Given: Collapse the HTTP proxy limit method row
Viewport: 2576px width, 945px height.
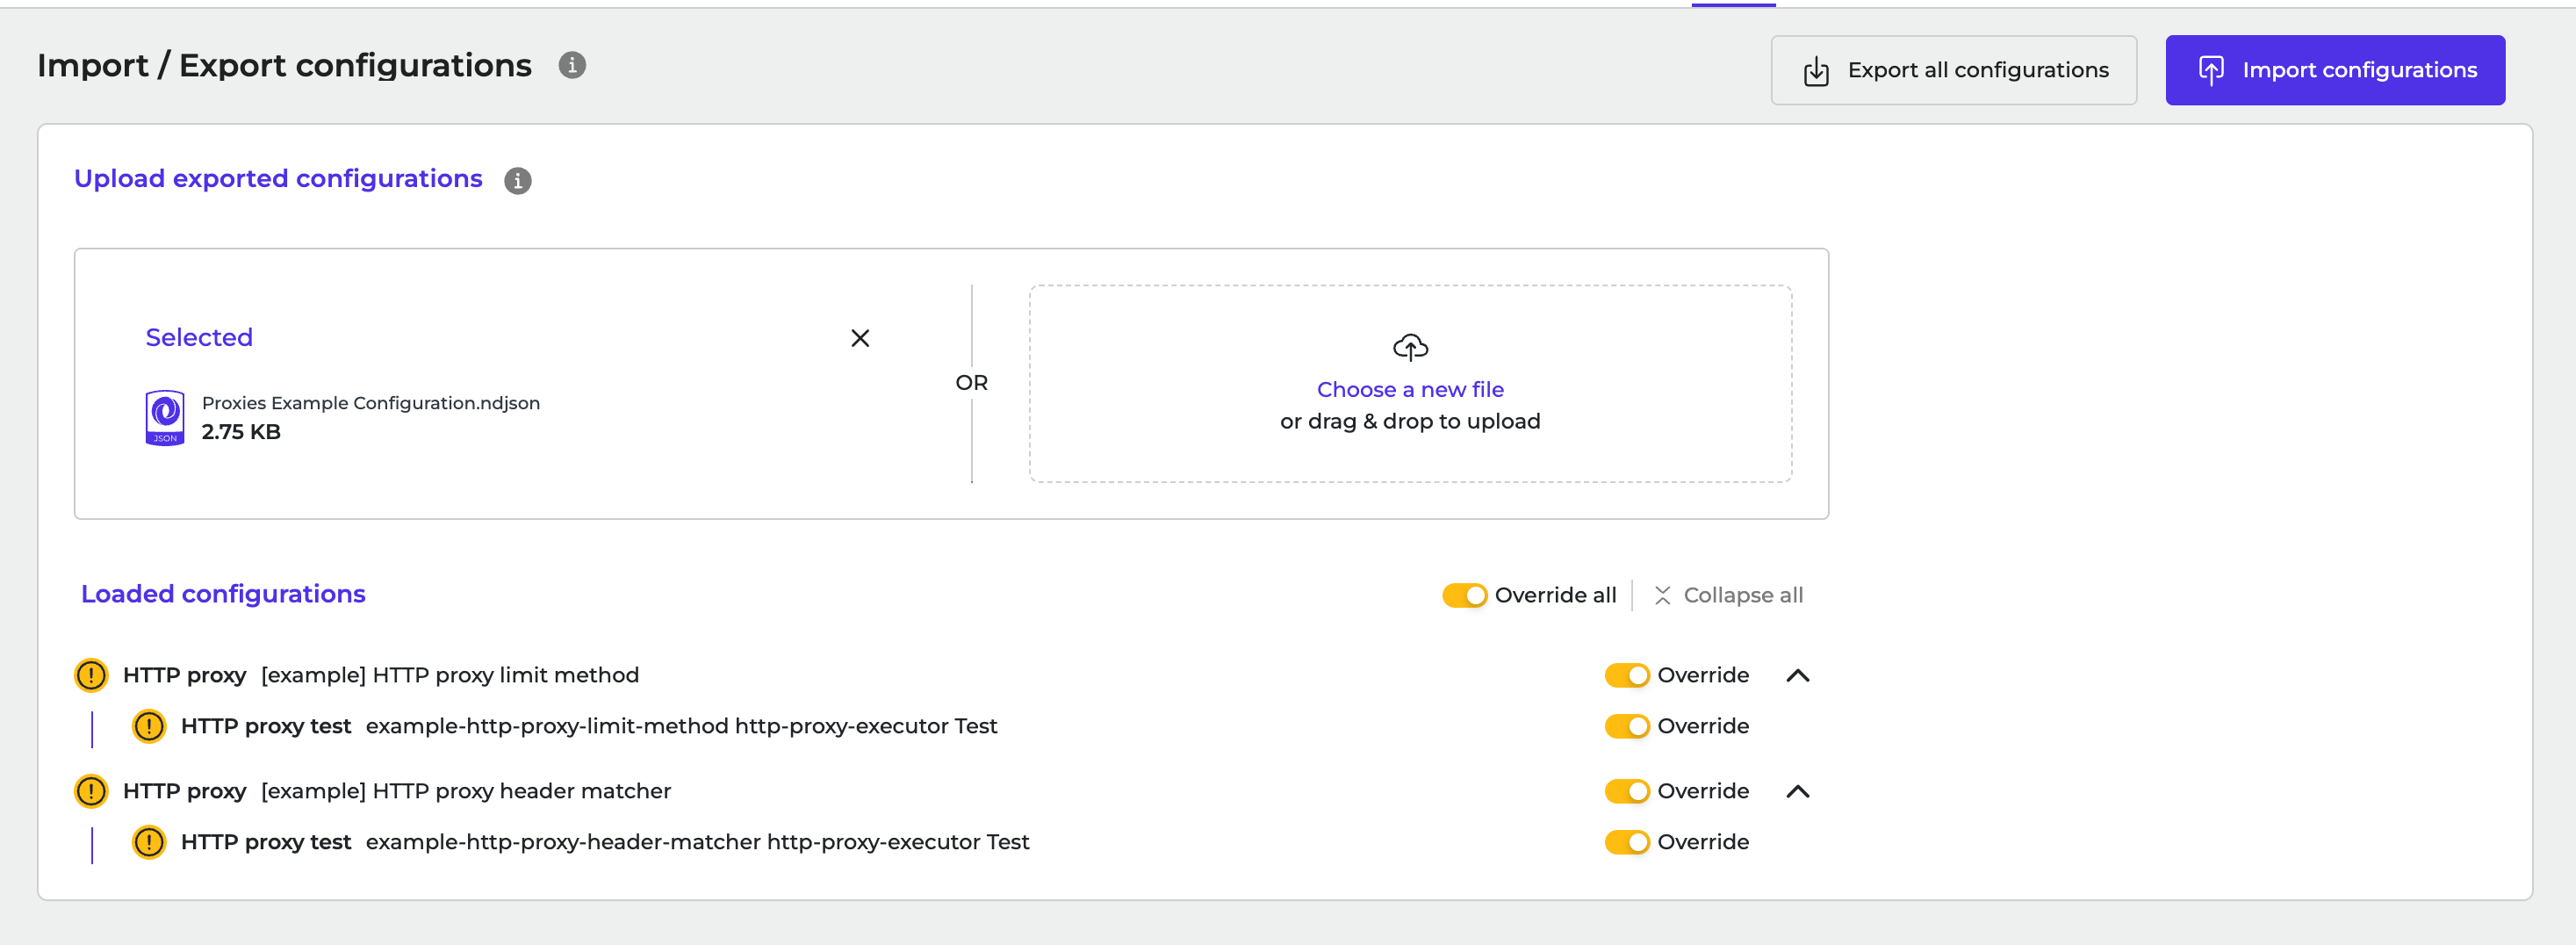Looking at the screenshot, I should (1797, 675).
